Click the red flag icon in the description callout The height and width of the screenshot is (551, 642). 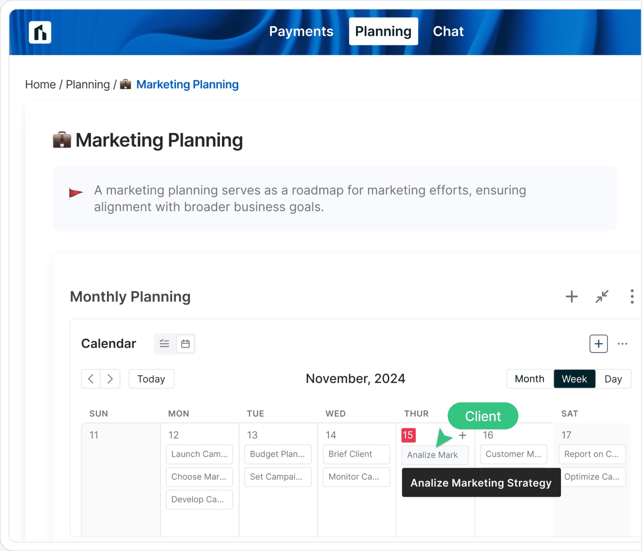(76, 193)
